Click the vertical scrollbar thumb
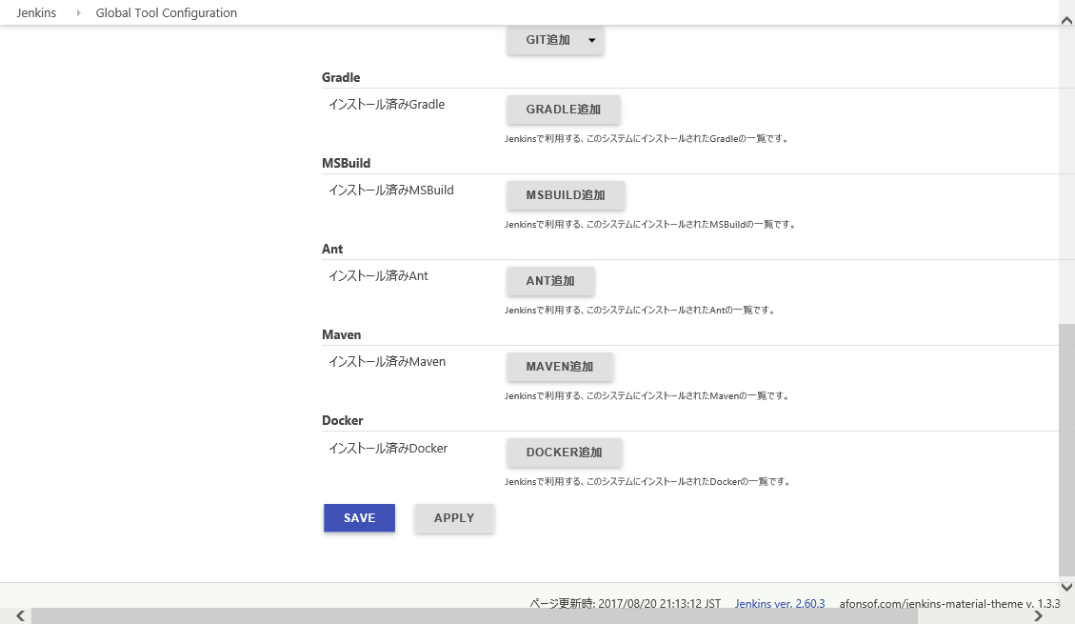 click(x=1066, y=450)
